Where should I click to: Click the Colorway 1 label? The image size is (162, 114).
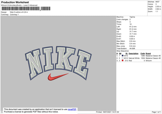tap(14, 15)
